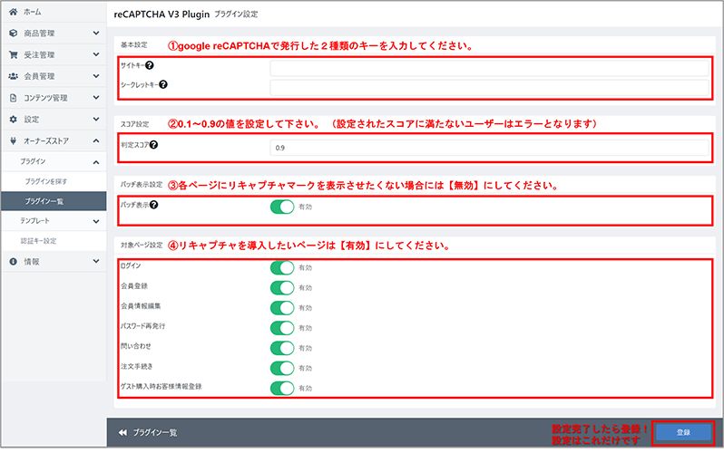Click the 基本設定 section heading

click(x=134, y=44)
